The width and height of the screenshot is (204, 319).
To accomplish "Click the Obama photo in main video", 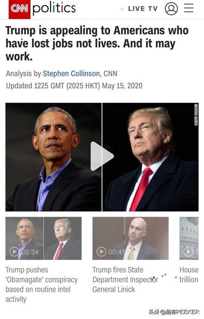I will pyautogui.click(x=53, y=157).
